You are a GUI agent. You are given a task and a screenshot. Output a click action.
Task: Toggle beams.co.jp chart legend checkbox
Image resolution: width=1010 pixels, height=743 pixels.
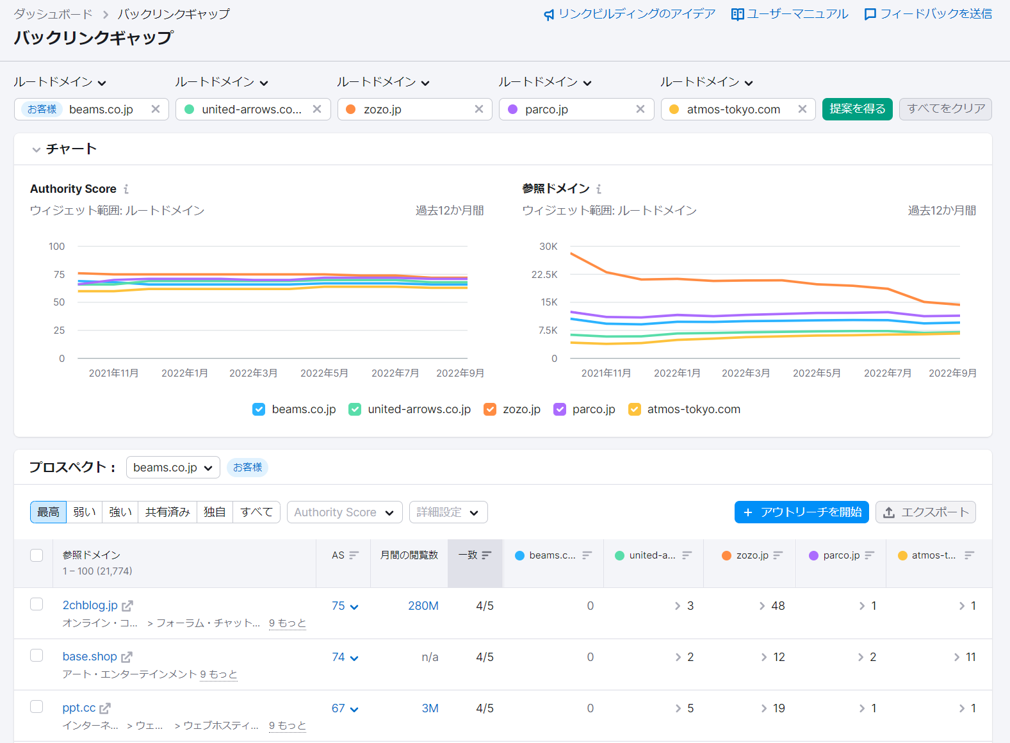(259, 409)
